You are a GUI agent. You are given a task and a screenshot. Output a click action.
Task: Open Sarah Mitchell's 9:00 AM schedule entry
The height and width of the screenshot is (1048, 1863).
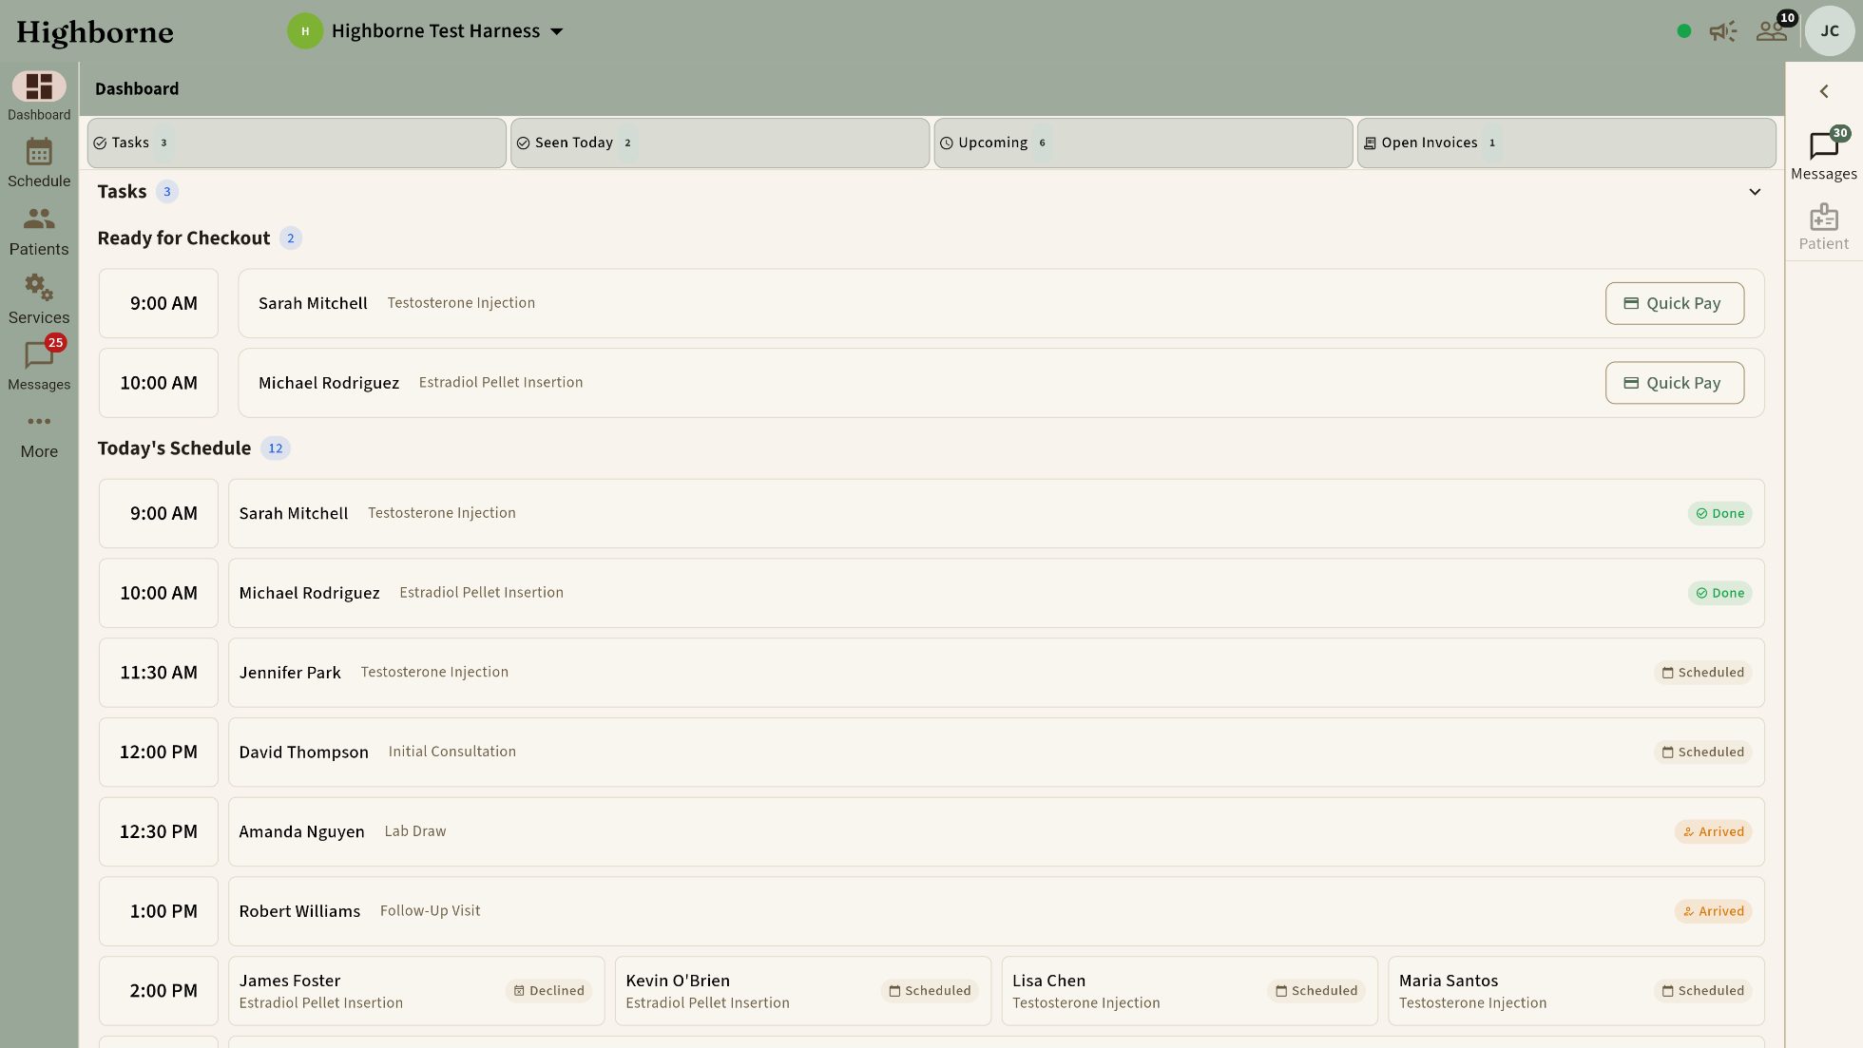tap(996, 513)
